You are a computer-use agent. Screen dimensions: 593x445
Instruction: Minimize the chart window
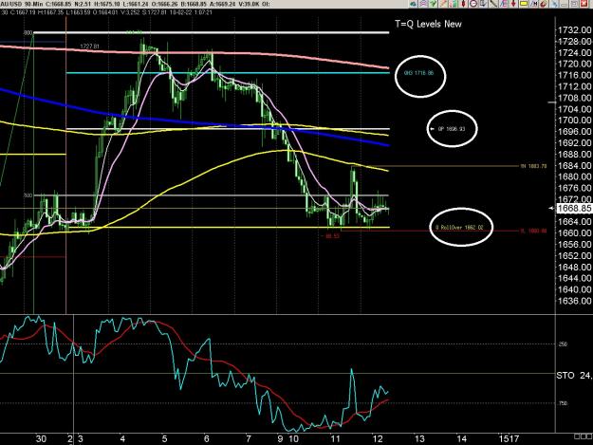tap(564, 4)
